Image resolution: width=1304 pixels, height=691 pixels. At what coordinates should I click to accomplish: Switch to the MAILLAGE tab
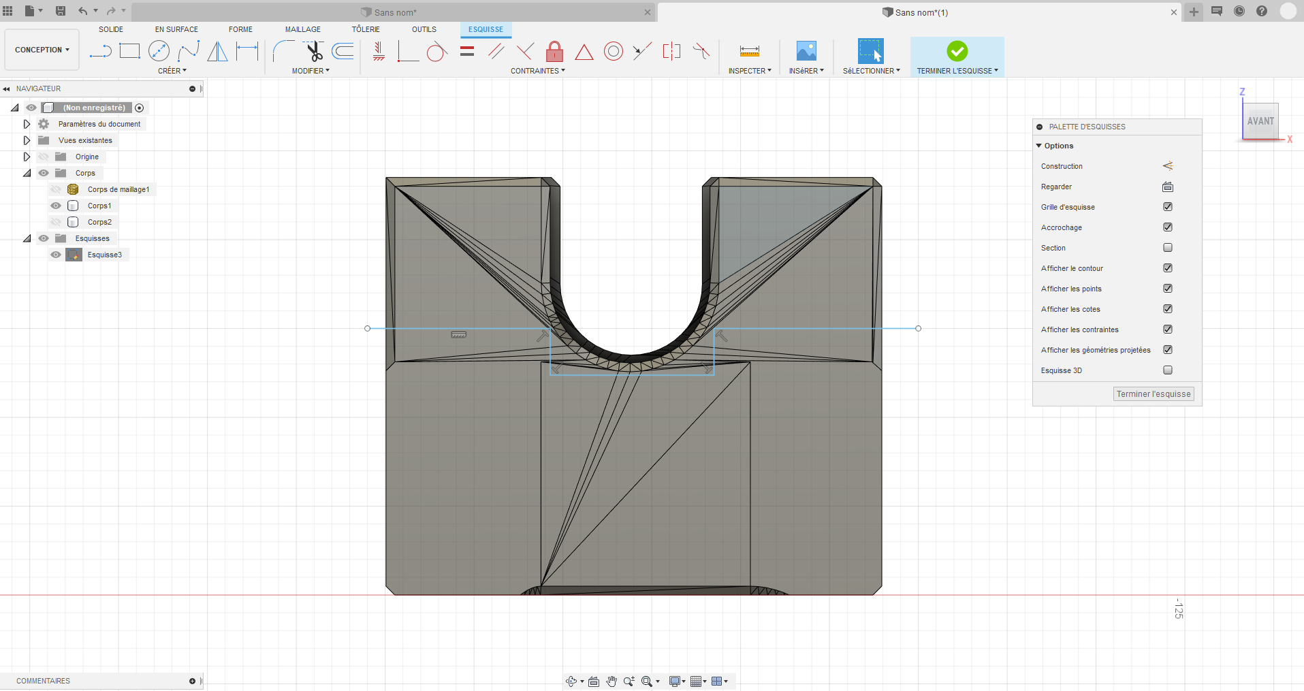point(302,29)
